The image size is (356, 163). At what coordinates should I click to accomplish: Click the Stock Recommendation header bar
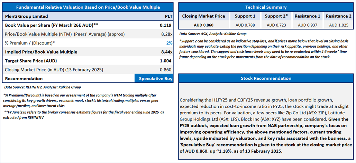pyautogui.click(x=266, y=78)
